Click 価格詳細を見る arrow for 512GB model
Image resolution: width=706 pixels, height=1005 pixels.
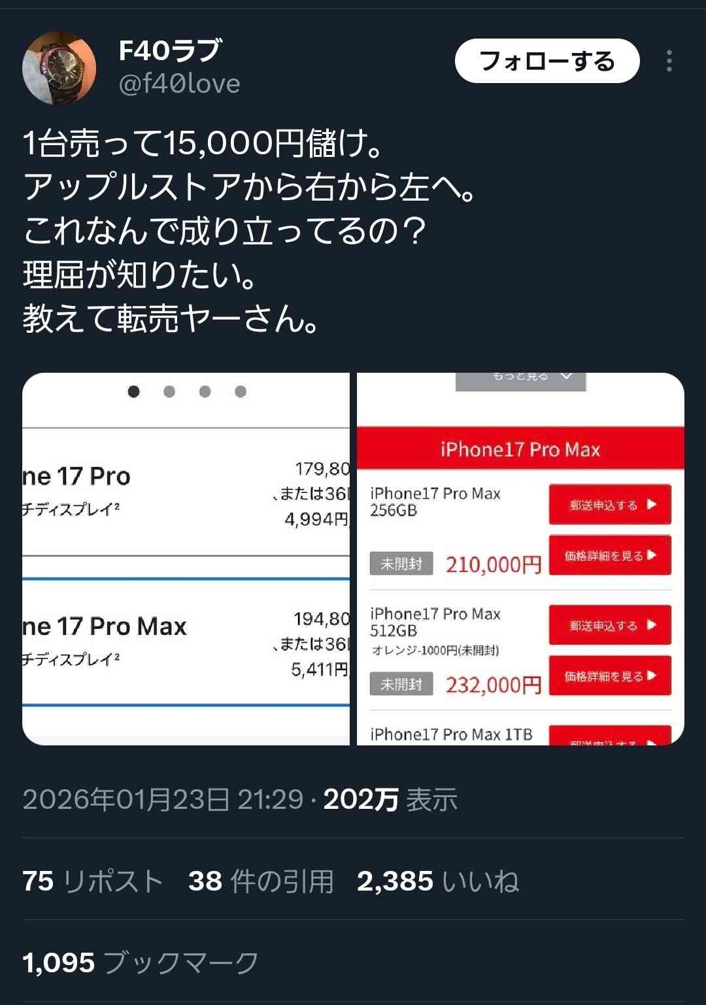[610, 675]
